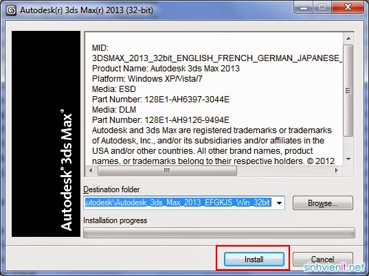Click the text 'Product Name: Autodesk 3ds Max 2013'
This screenshot has height=276, width=369.
coord(166,69)
